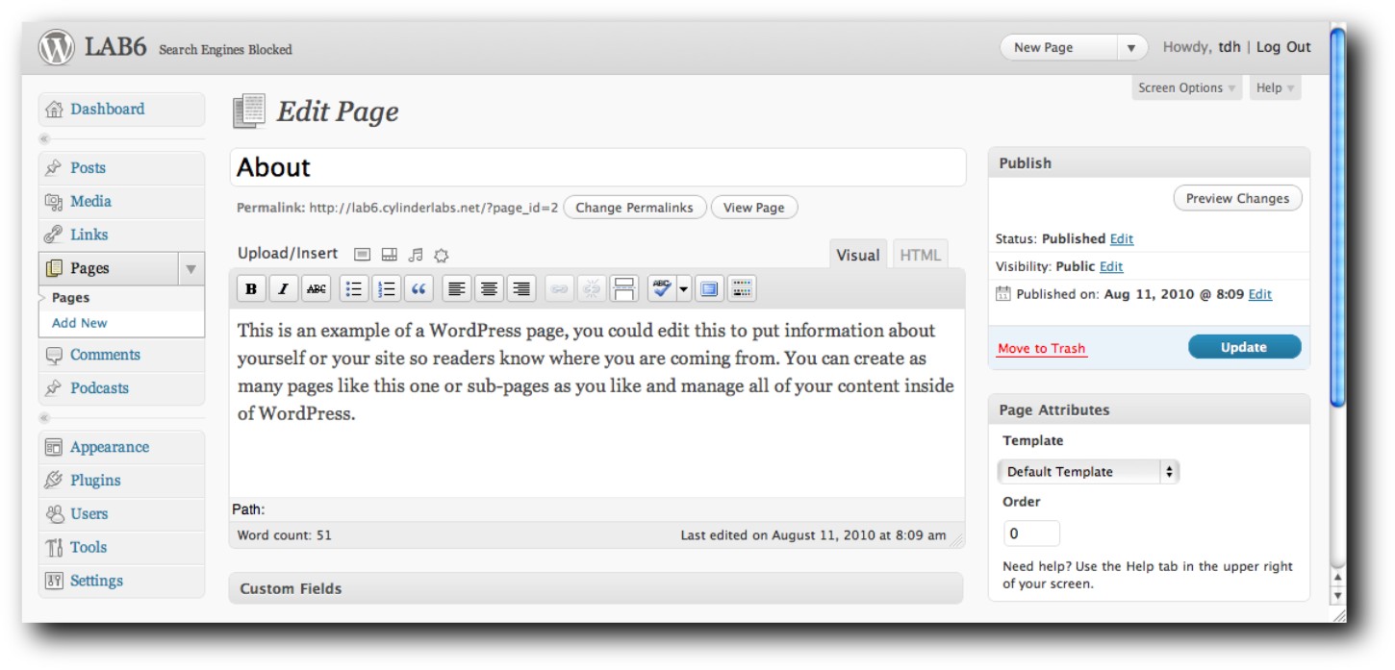Click the tdh username link
The height and width of the screenshot is (670, 1395).
coord(1230,47)
